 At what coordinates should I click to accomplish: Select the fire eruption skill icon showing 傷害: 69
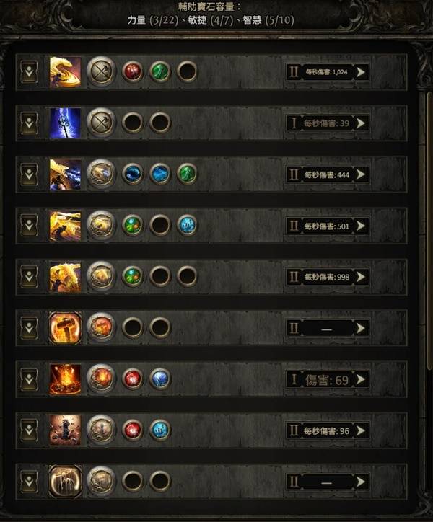click(x=65, y=379)
